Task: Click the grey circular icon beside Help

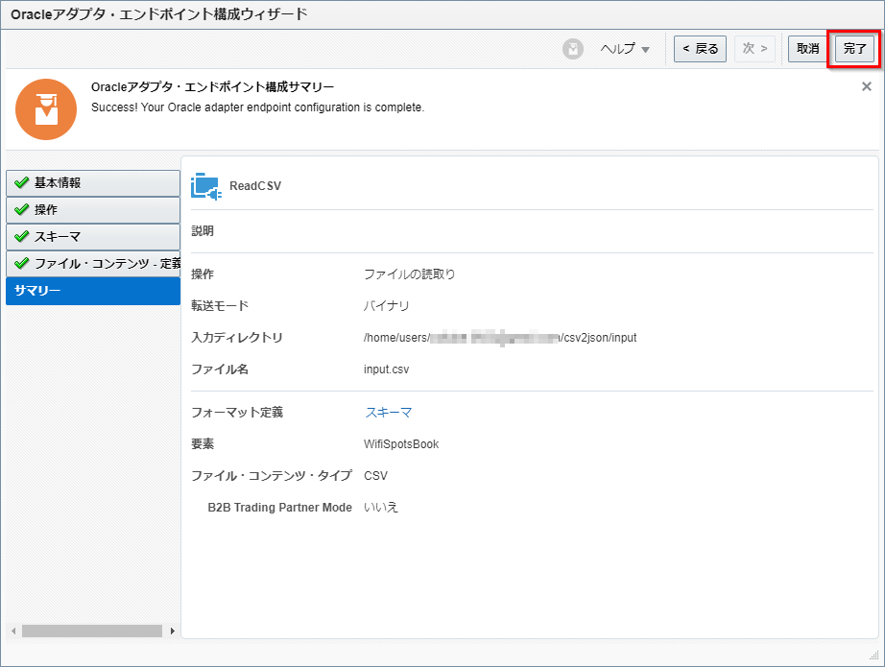Action: pyautogui.click(x=573, y=49)
